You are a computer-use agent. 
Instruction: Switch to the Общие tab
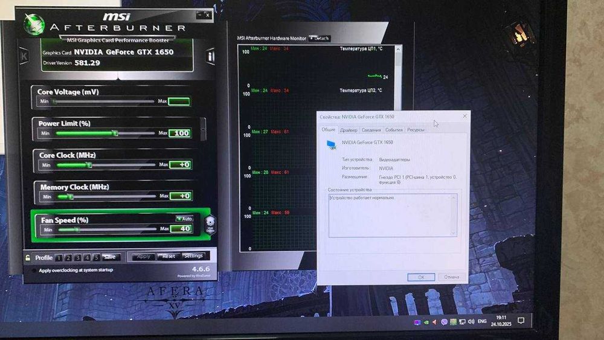pyautogui.click(x=328, y=130)
